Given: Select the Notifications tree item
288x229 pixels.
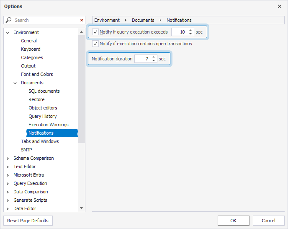Looking at the screenshot, I should click(52, 133).
